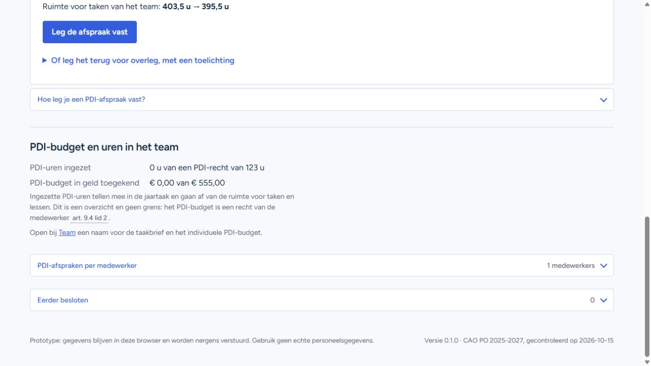Expand 'PDI-afspraken per medewerker' section
The width and height of the screenshot is (651, 366).
tap(322, 266)
